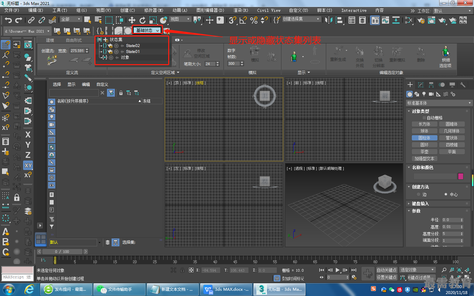Open the 基础状态 state dropdown

(x=147, y=30)
